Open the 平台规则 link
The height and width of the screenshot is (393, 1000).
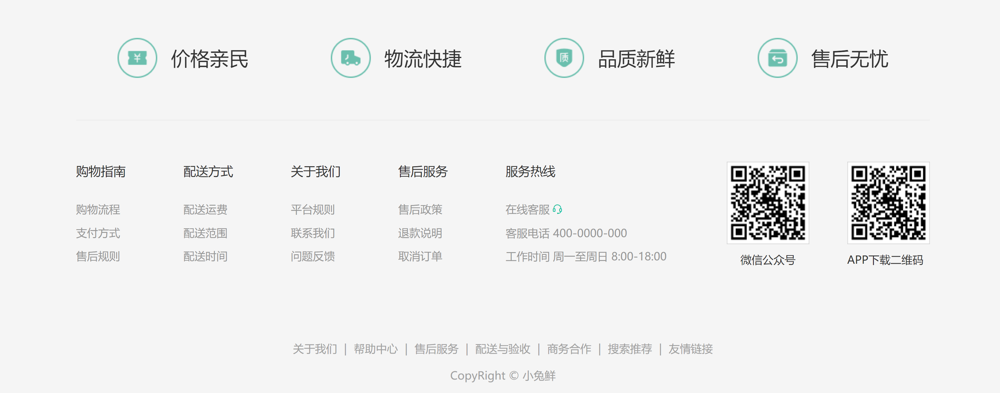click(312, 210)
